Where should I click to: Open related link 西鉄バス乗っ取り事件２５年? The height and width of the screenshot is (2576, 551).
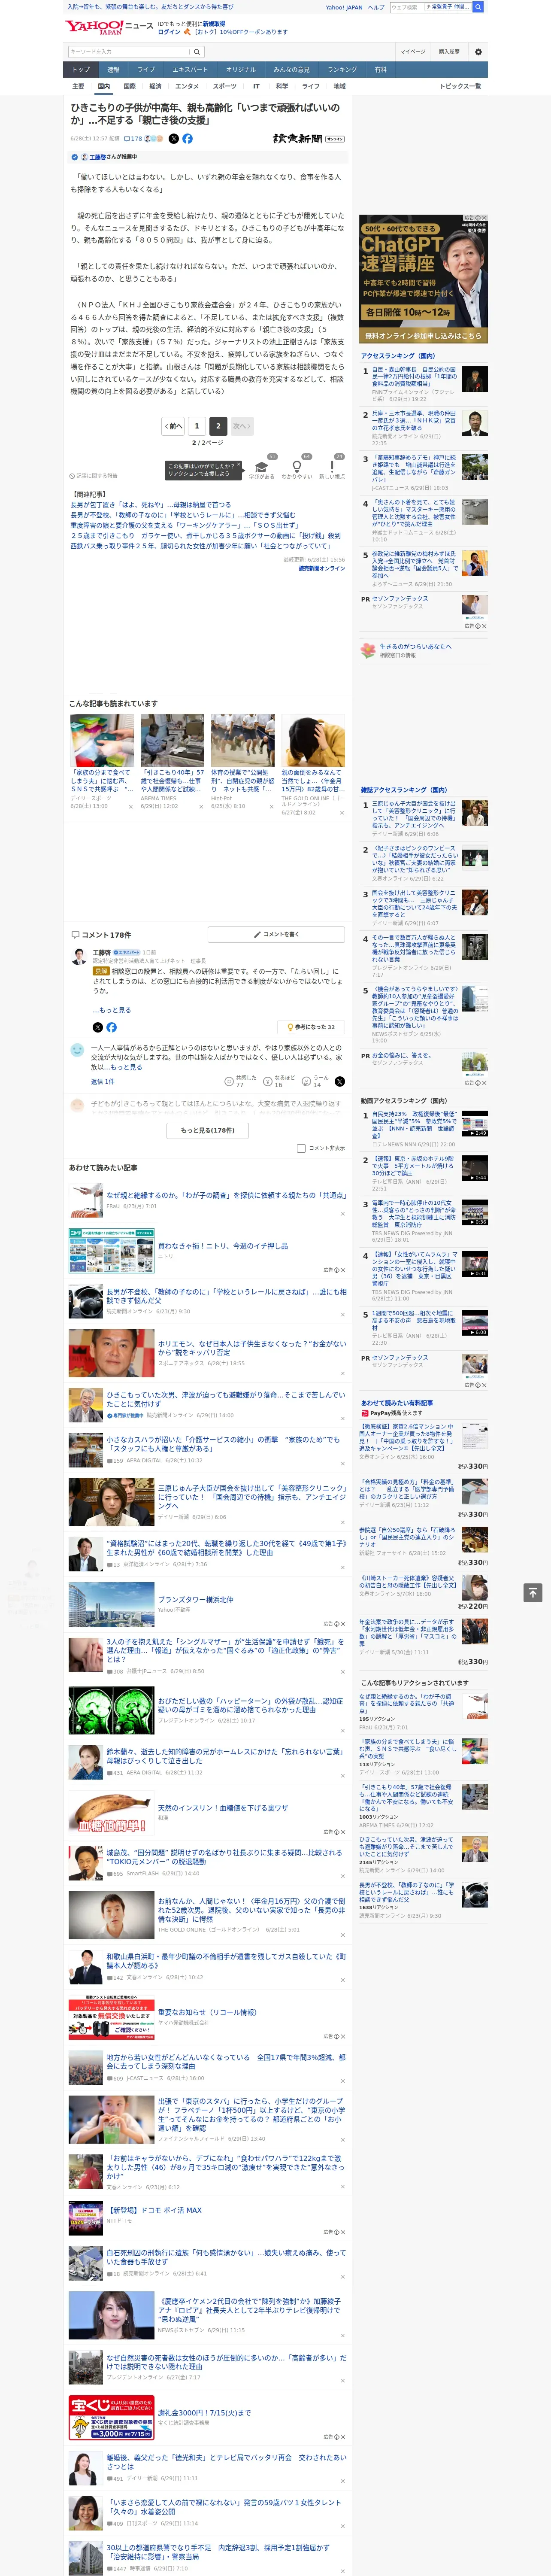point(200,546)
